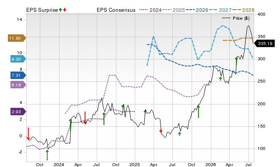The image size is (280, 167).
Task: Click the 2.93 dark purple value badge
Action: [x=18, y=111]
